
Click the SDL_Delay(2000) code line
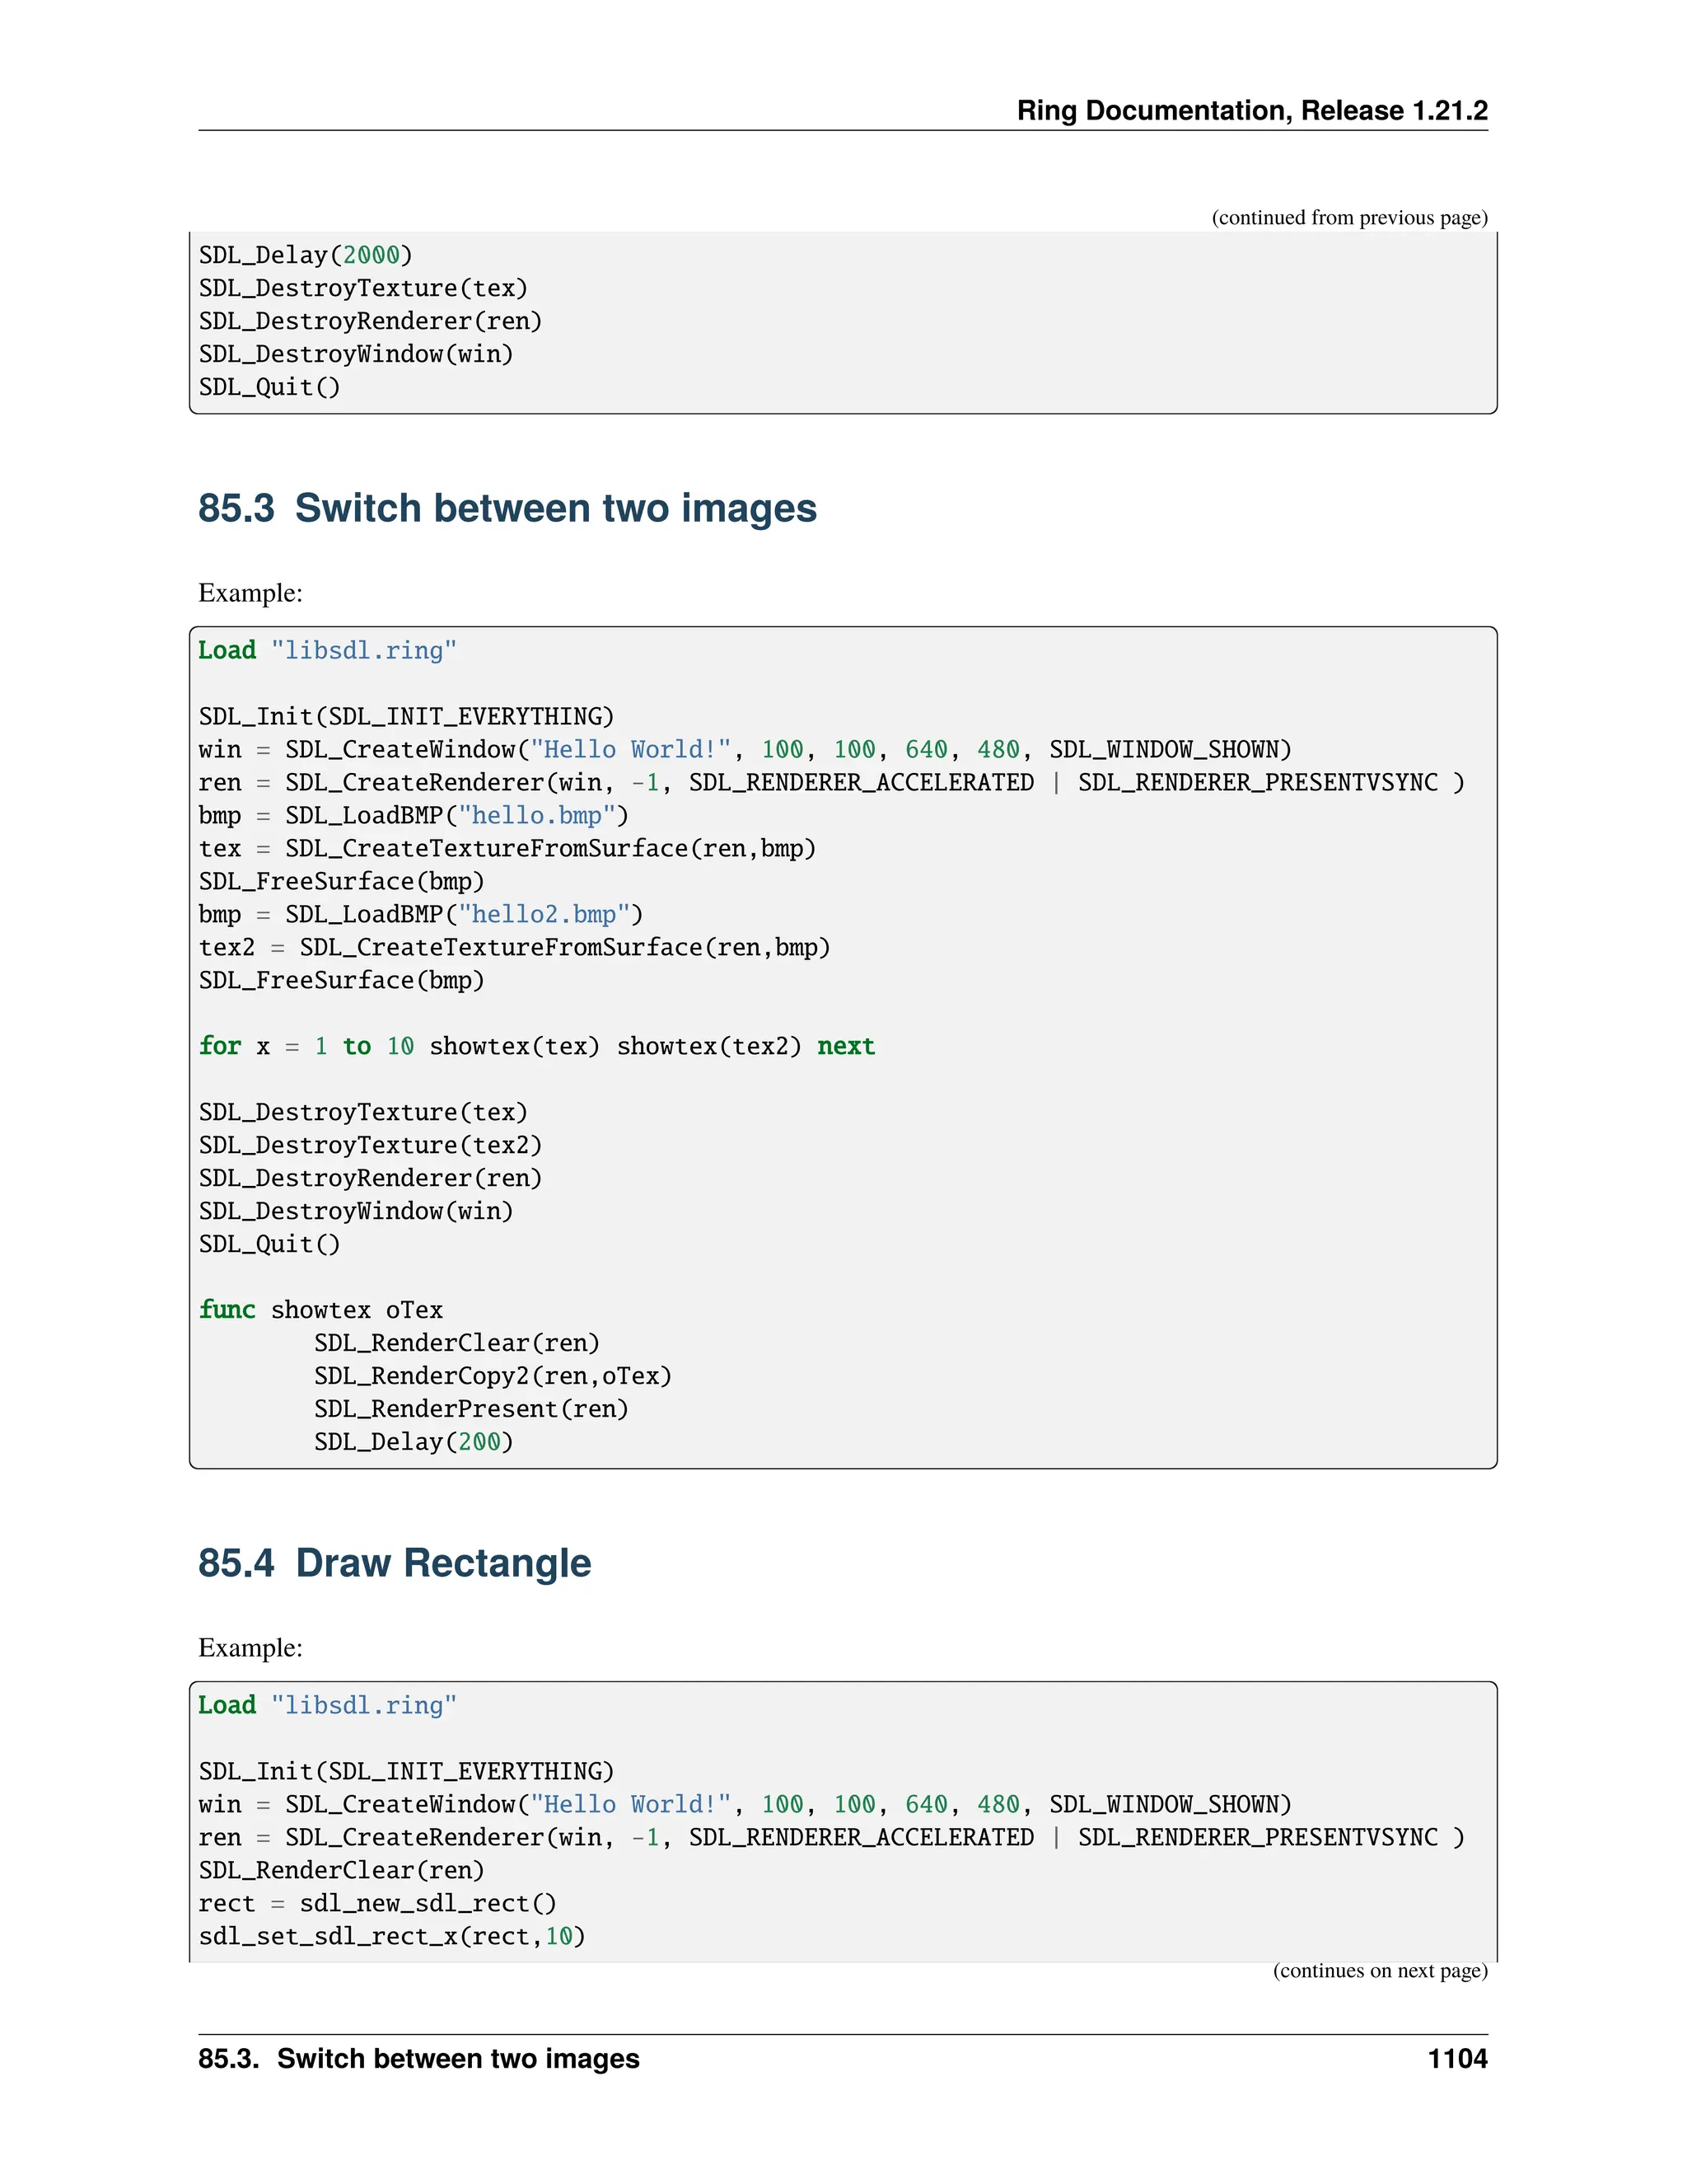[306, 256]
